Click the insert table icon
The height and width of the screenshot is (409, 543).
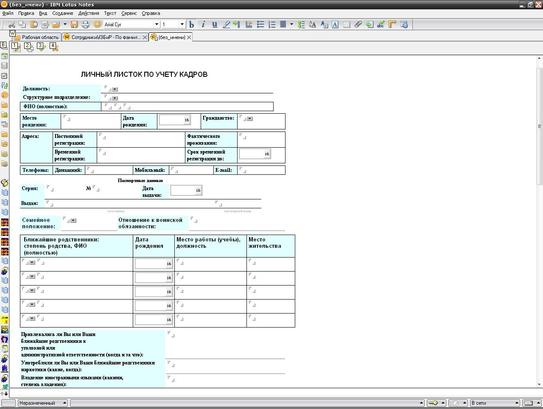point(347,25)
